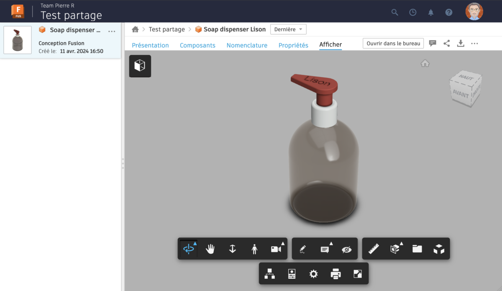
Task: Open the Dernière version dropdown
Action: click(288, 29)
